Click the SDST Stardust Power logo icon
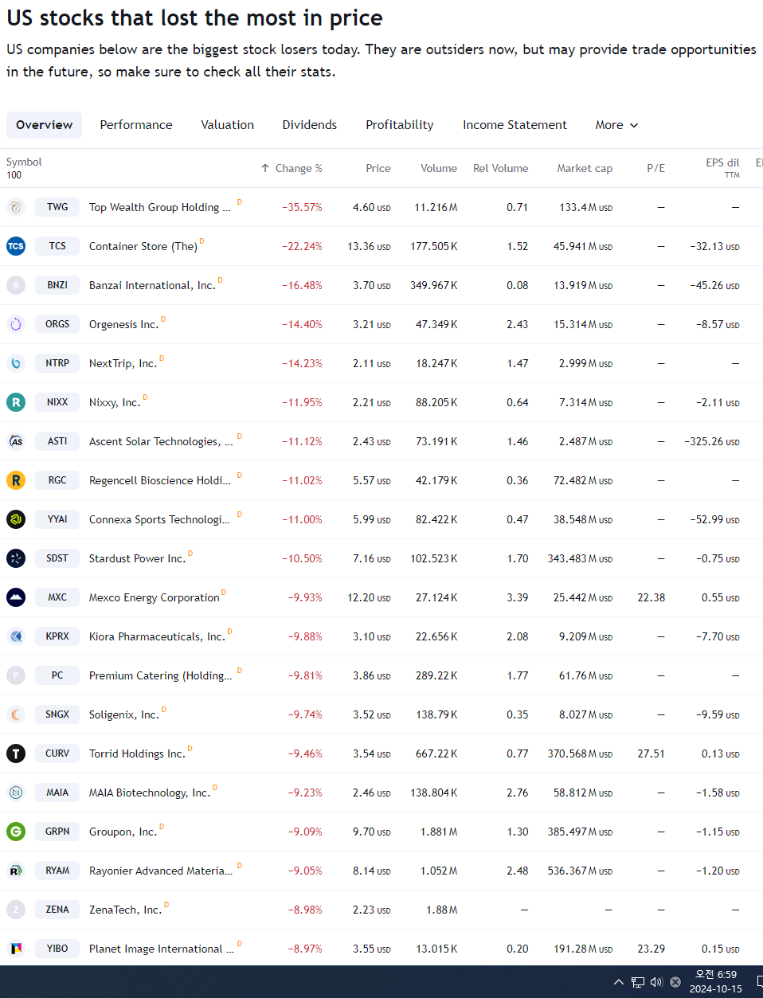The image size is (763, 998). (16, 558)
